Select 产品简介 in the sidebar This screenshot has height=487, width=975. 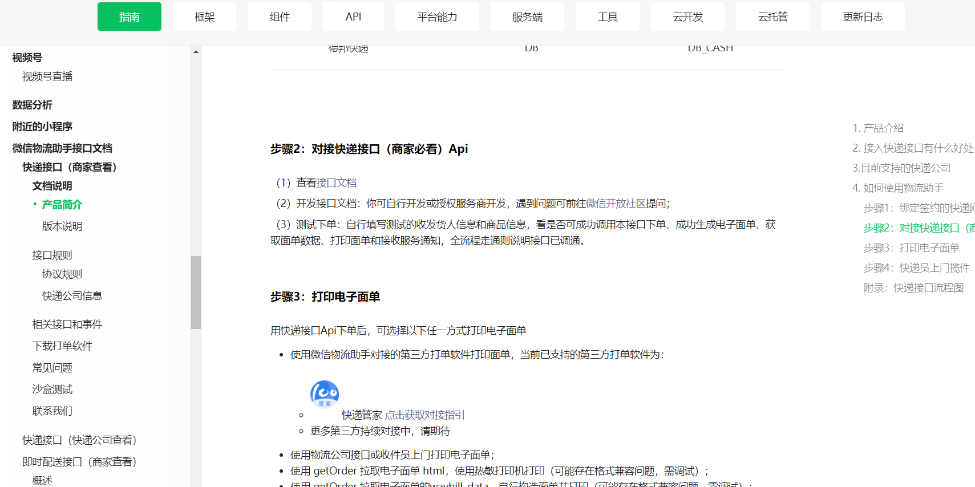coord(62,205)
